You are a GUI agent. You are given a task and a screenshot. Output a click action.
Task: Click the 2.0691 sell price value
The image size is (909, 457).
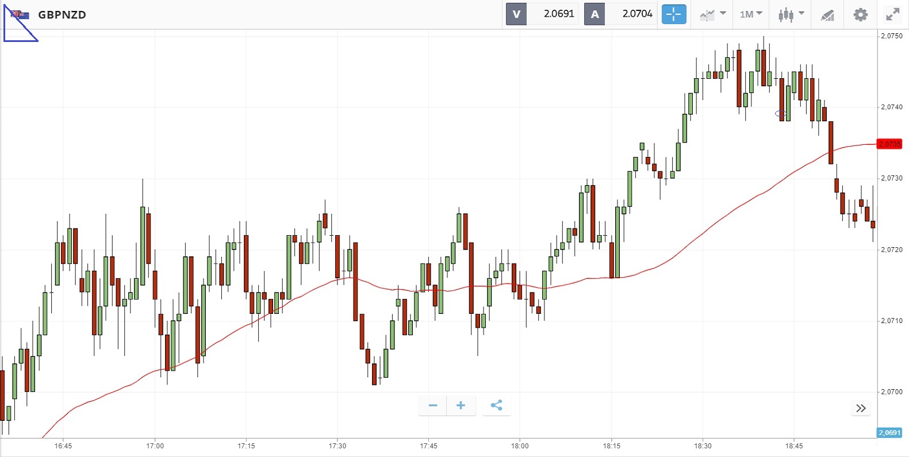[x=559, y=14]
